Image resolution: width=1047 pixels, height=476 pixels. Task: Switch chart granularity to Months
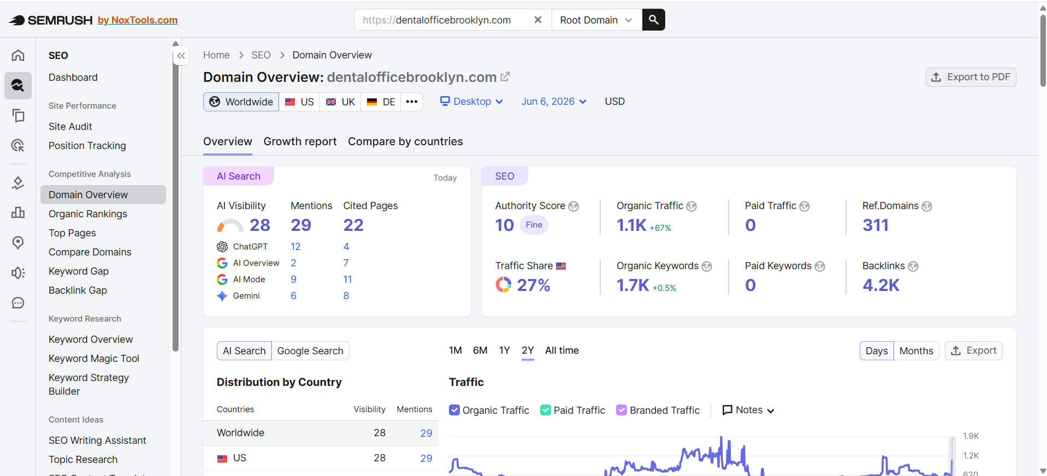click(916, 350)
